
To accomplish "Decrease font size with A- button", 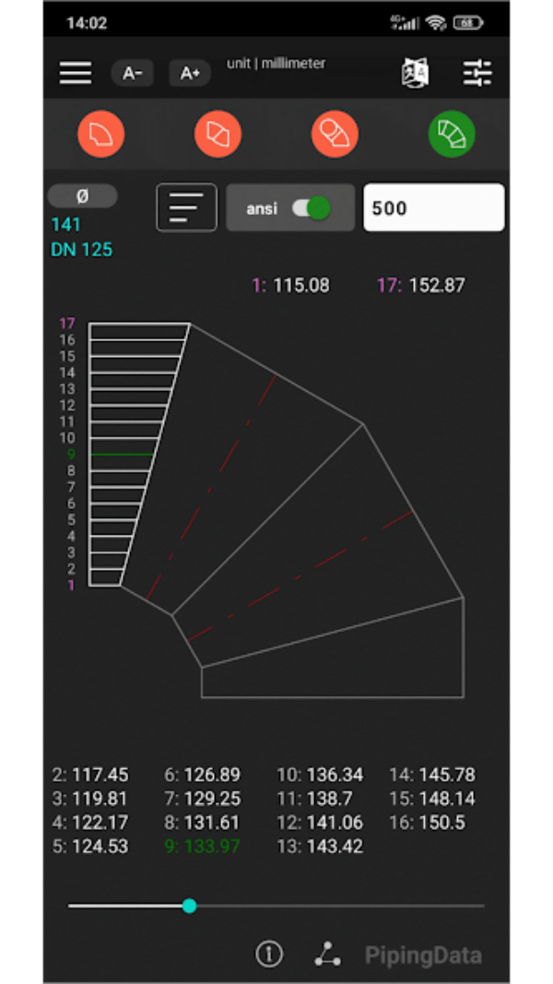I will tap(132, 74).
